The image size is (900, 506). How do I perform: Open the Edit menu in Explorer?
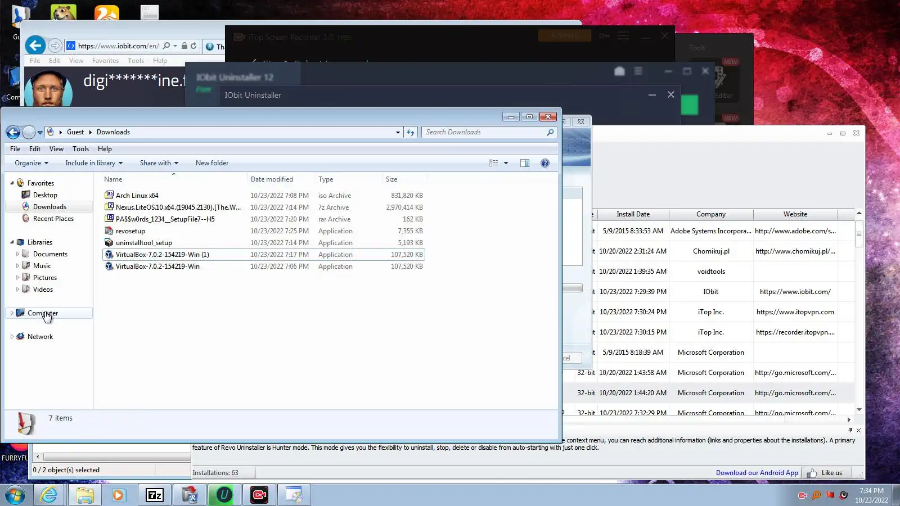(x=35, y=149)
